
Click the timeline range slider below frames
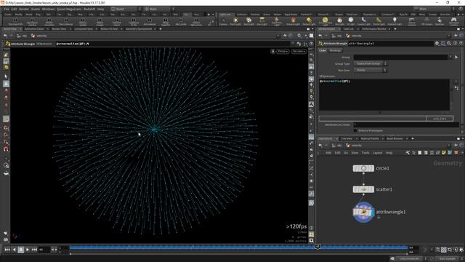click(x=238, y=254)
